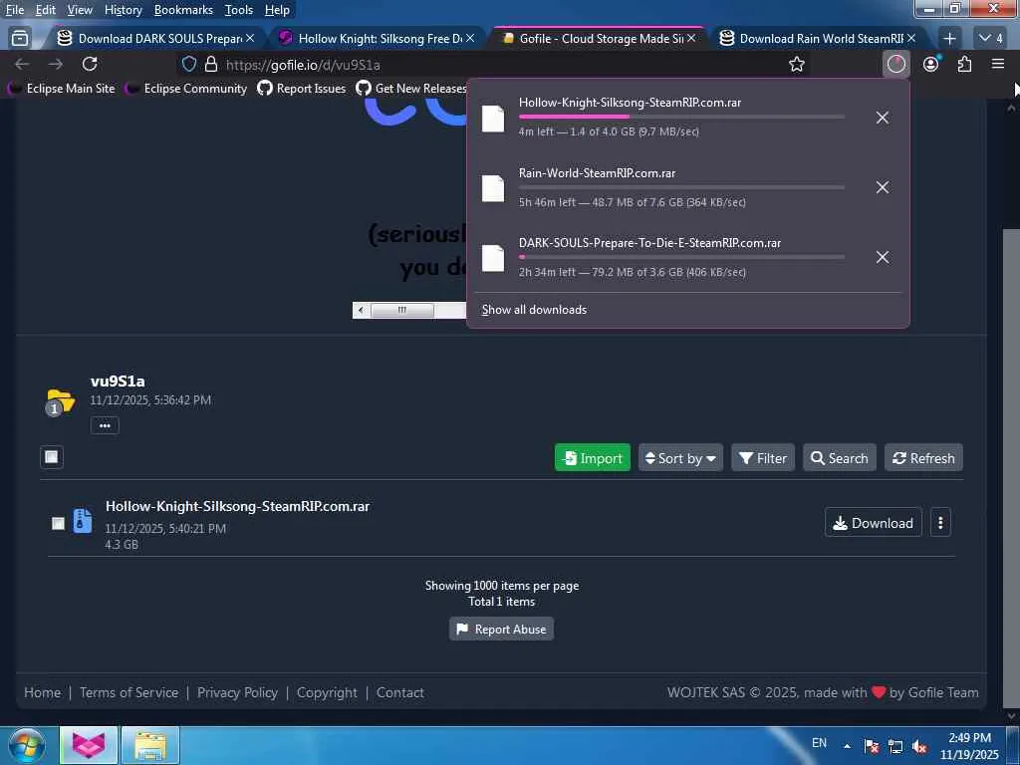Image resolution: width=1020 pixels, height=765 pixels.
Task: Open the Contact footer link
Action: click(400, 693)
